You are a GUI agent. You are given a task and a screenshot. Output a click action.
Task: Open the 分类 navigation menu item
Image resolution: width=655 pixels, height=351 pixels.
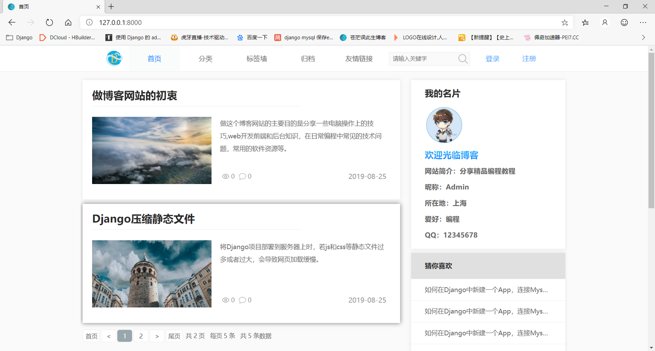(x=205, y=59)
